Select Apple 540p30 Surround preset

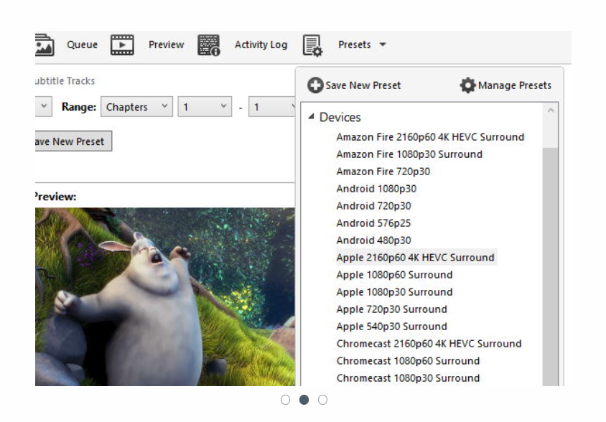click(x=391, y=326)
